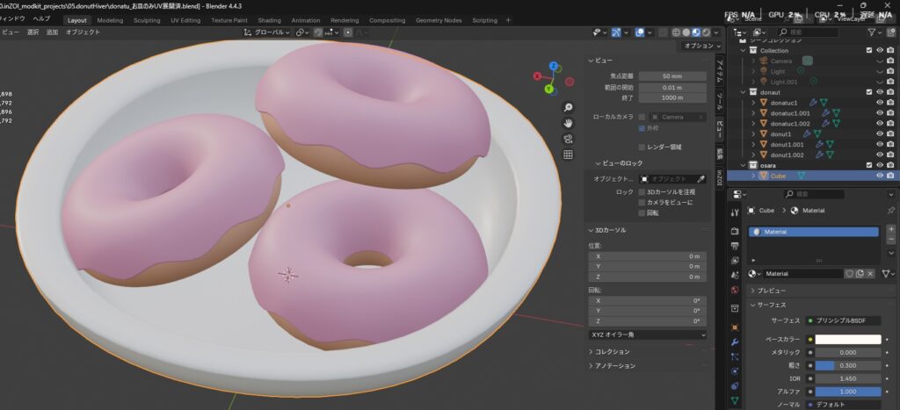Click the Z axis on the navigation gizmo
Image resolution: width=900 pixels, height=410 pixels.
click(554, 66)
